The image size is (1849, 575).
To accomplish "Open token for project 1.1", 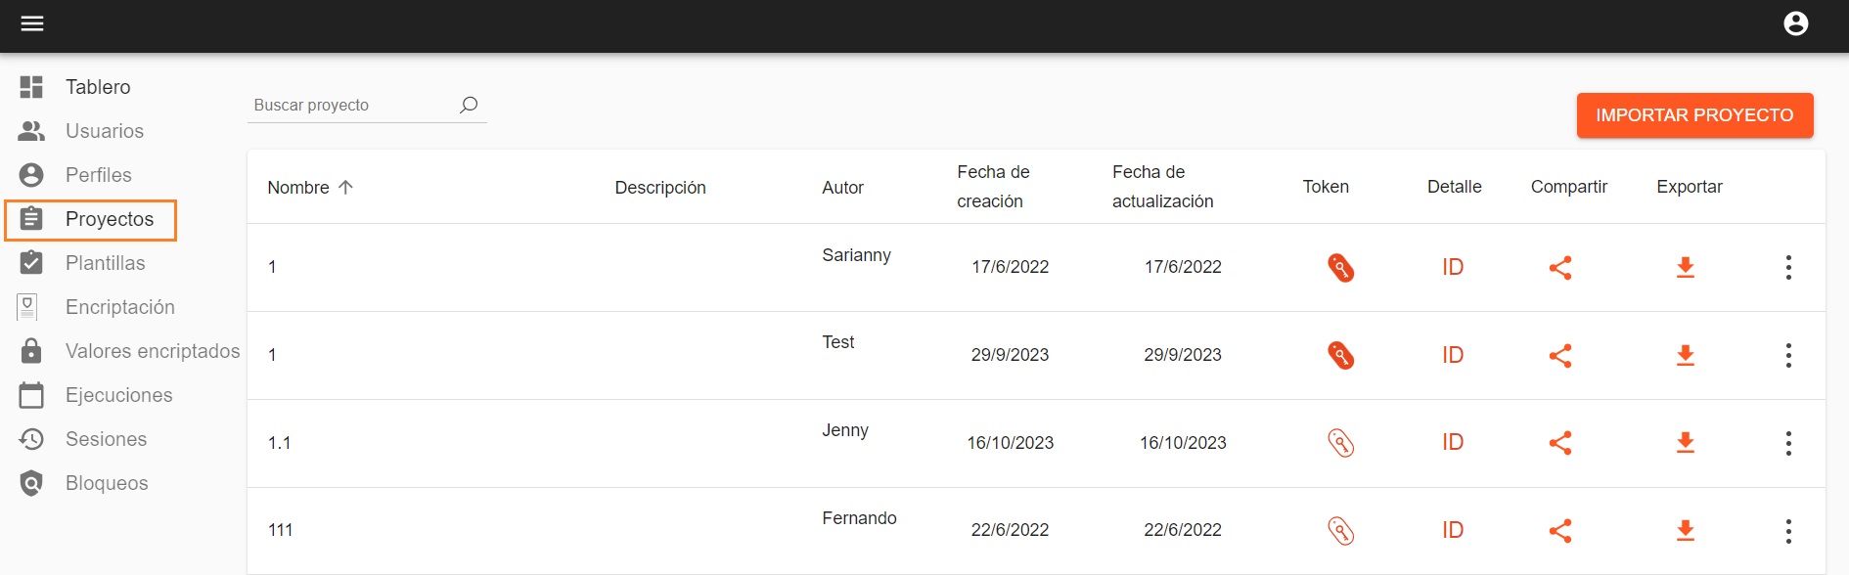I will pyautogui.click(x=1340, y=443).
